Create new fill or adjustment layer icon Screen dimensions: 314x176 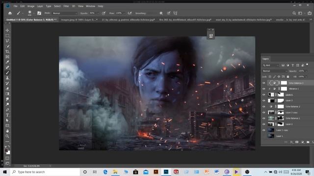click(x=302, y=142)
